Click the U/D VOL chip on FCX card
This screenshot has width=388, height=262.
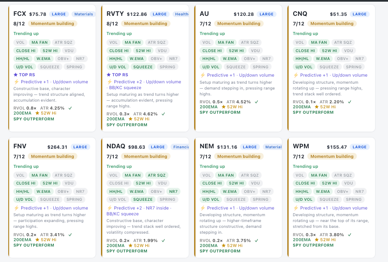[x=25, y=67]
